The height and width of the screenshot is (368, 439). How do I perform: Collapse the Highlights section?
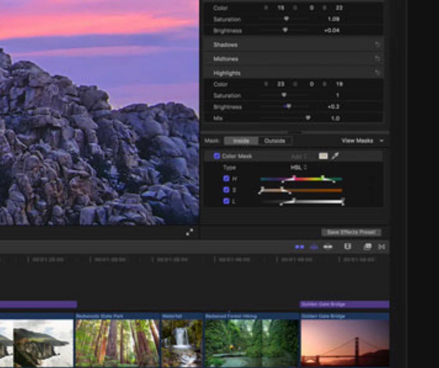tap(227, 73)
